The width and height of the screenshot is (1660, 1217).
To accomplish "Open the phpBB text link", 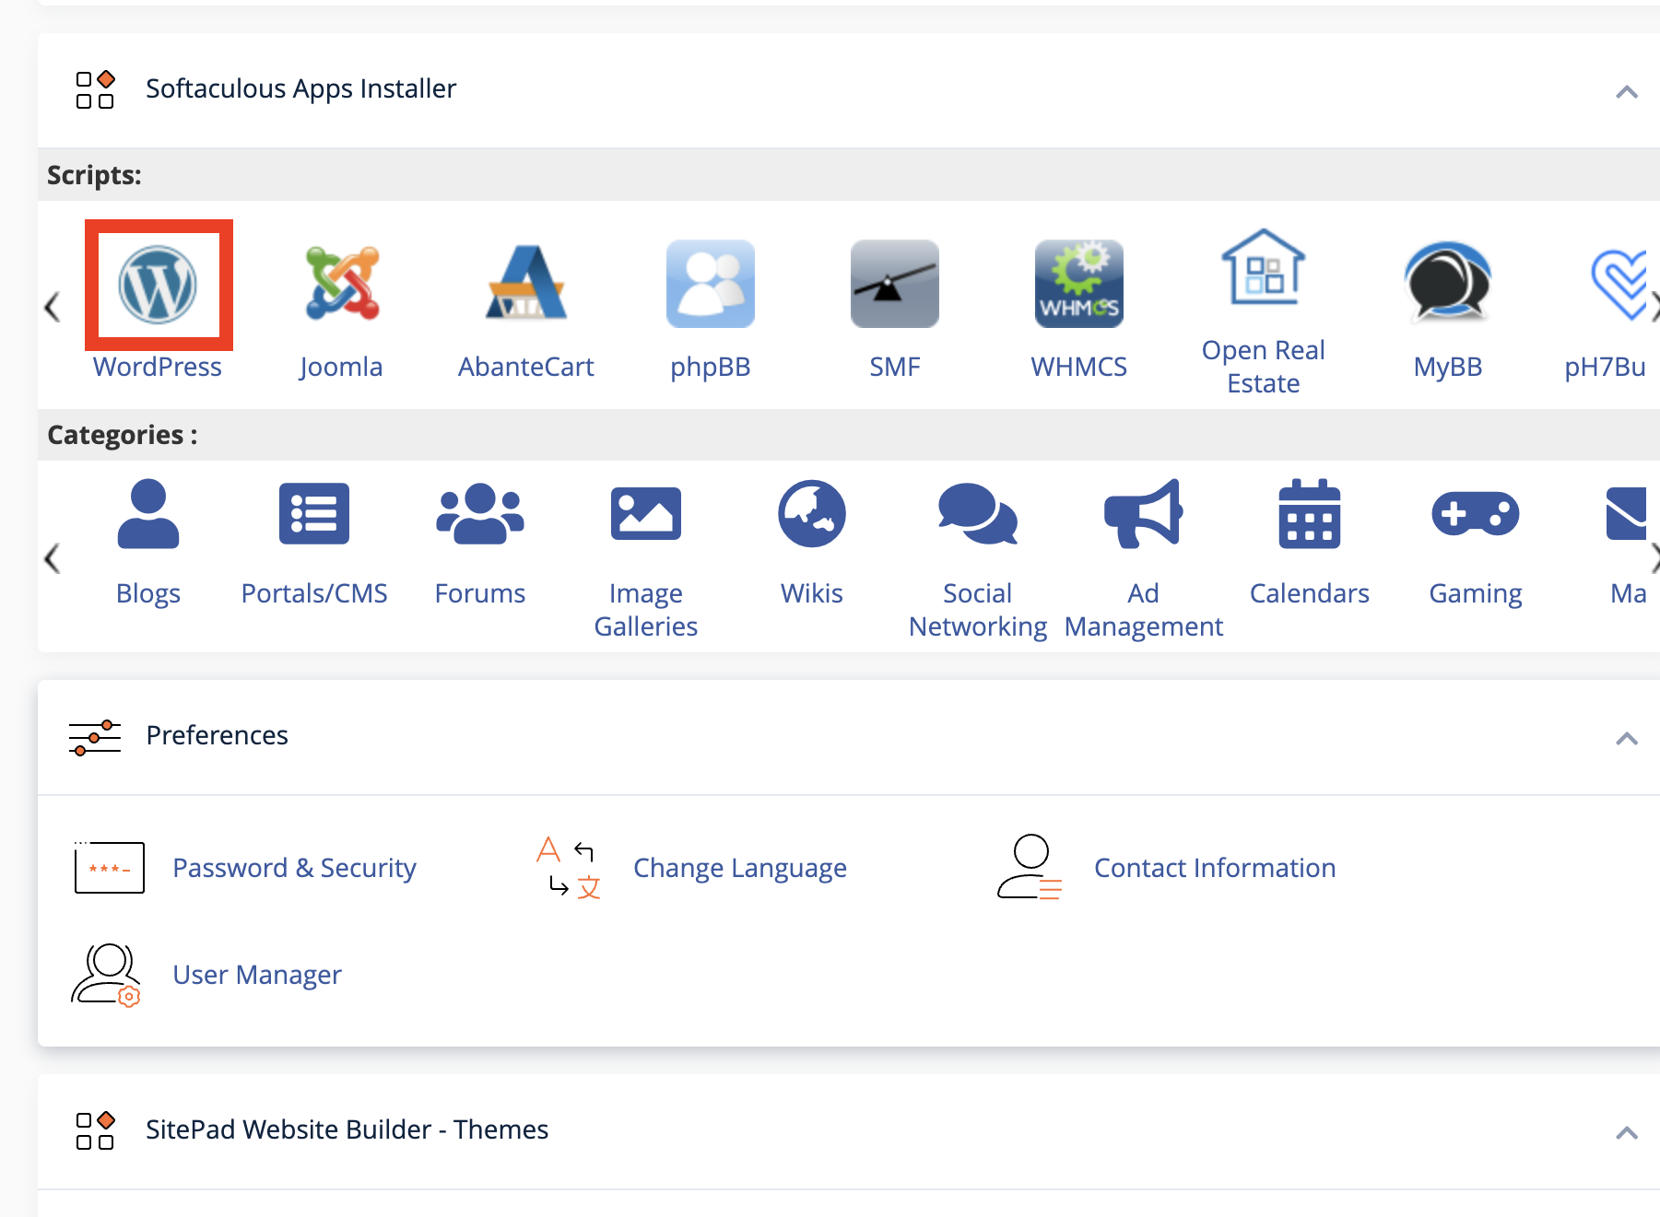I will tap(711, 367).
